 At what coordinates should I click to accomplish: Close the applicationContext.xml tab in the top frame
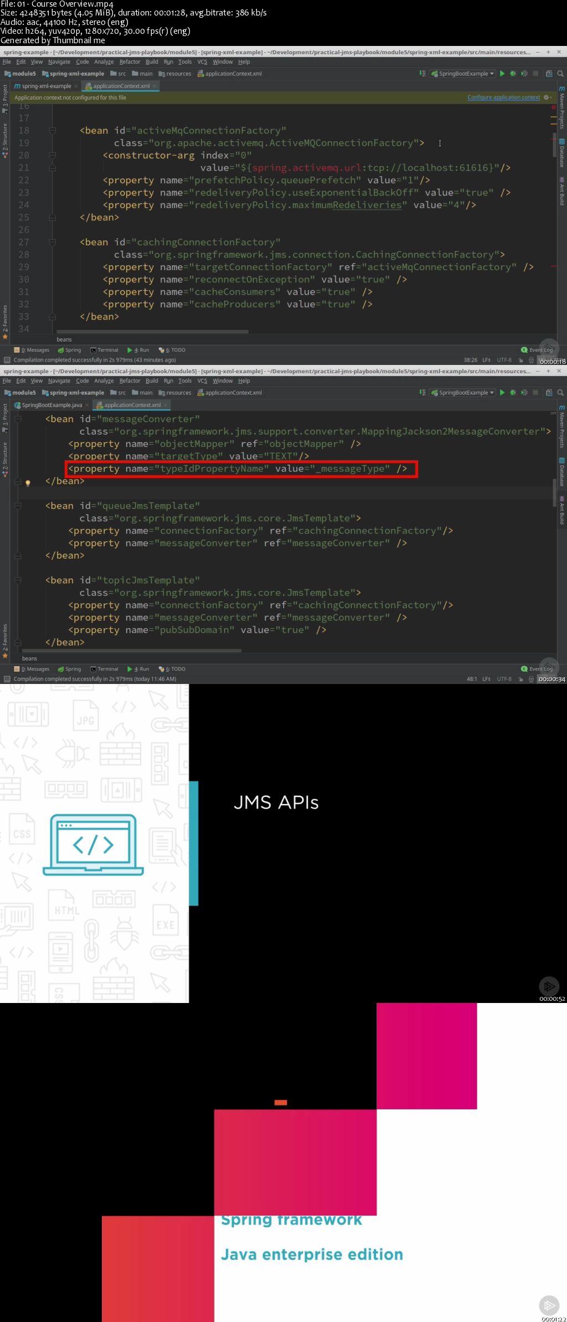pyautogui.click(x=154, y=86)
